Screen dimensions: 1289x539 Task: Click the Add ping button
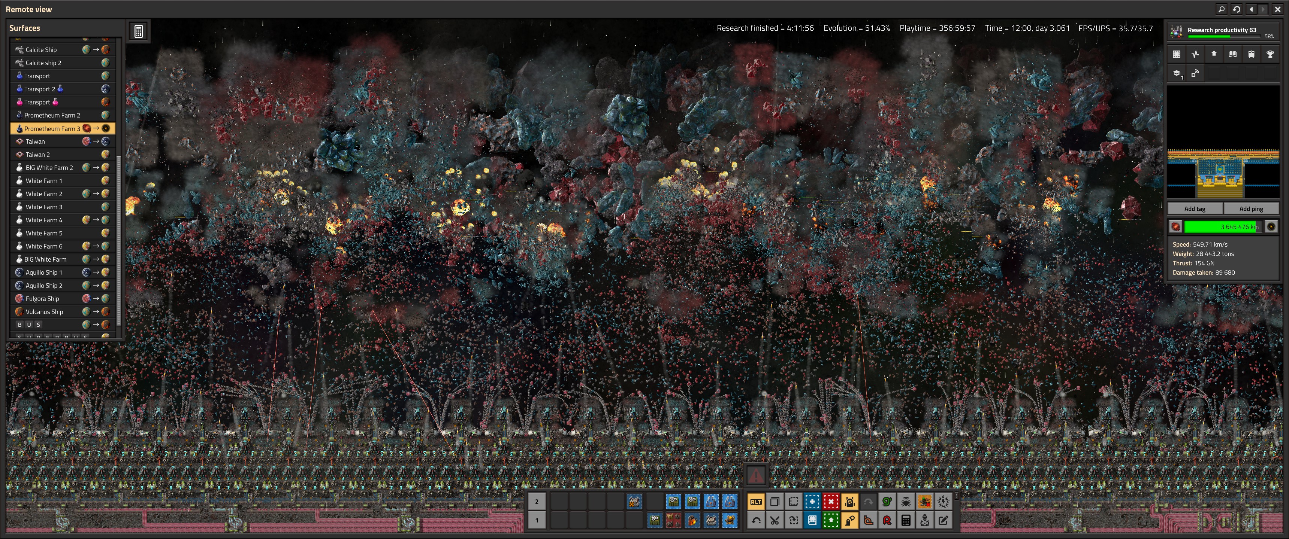[x=1251, y=208]
